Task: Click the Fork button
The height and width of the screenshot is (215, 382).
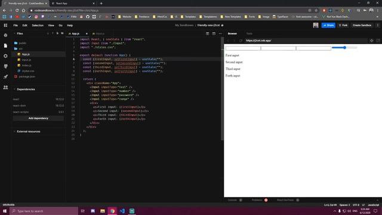Action: 343,25
